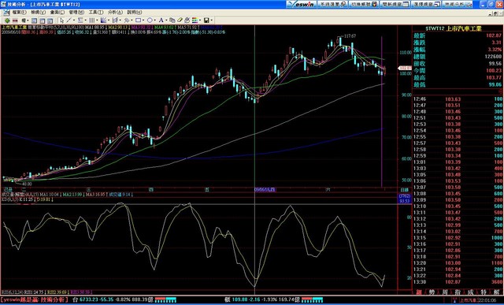Expand the line tool dropdown arrow
The image size is (504, 305).
pos(74,20)
